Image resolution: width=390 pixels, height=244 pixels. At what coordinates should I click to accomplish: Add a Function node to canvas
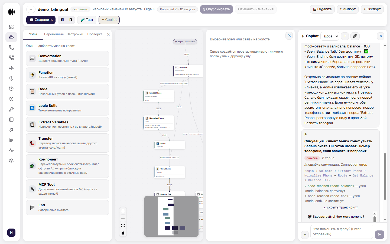[x=67, y=75]
